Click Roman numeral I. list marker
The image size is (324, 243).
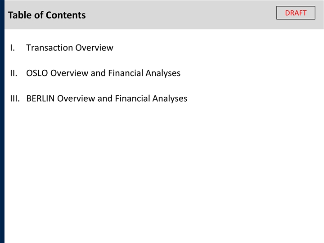point(13,48)
